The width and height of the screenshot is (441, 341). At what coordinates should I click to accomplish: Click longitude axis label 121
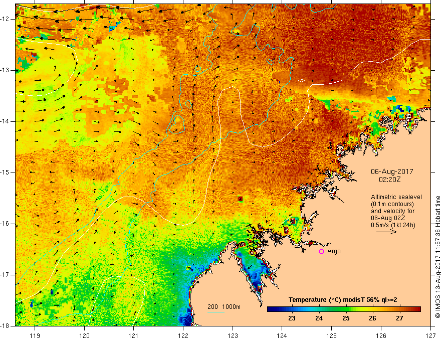134,335
